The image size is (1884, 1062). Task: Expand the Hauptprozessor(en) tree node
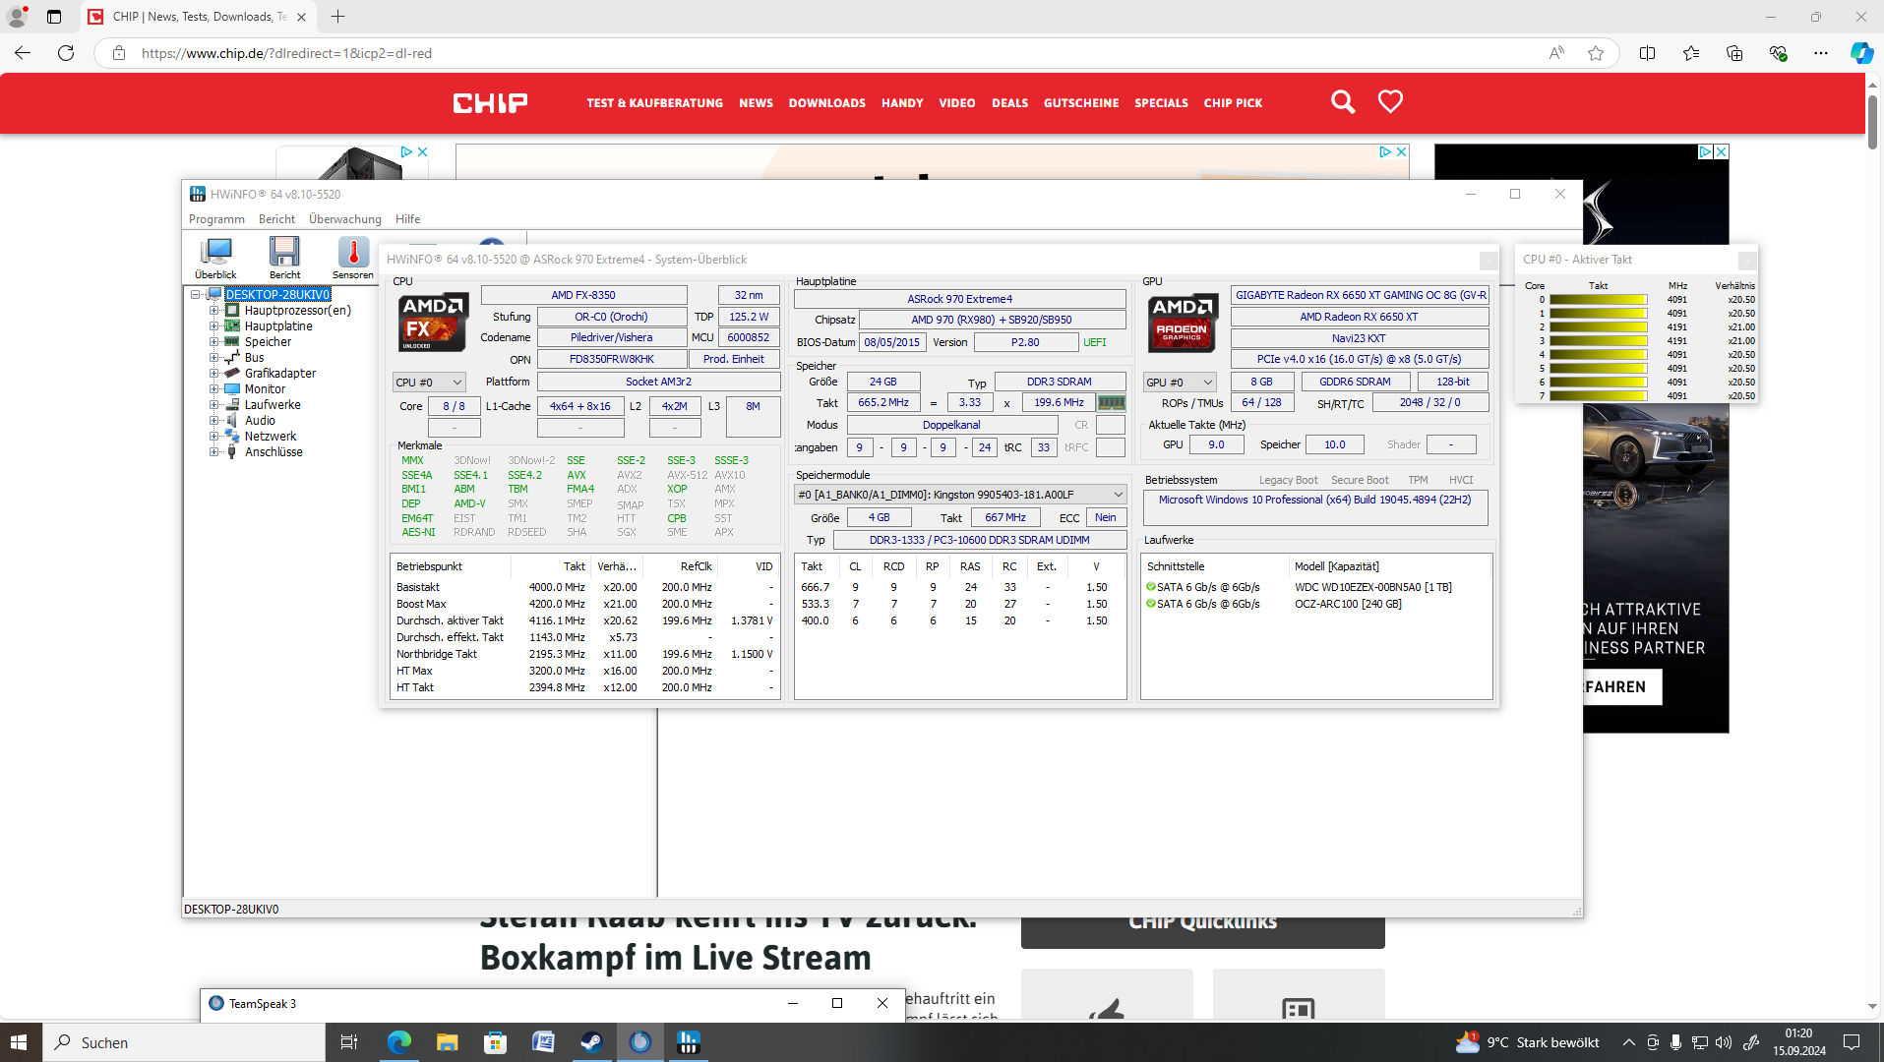coord(213,311)
